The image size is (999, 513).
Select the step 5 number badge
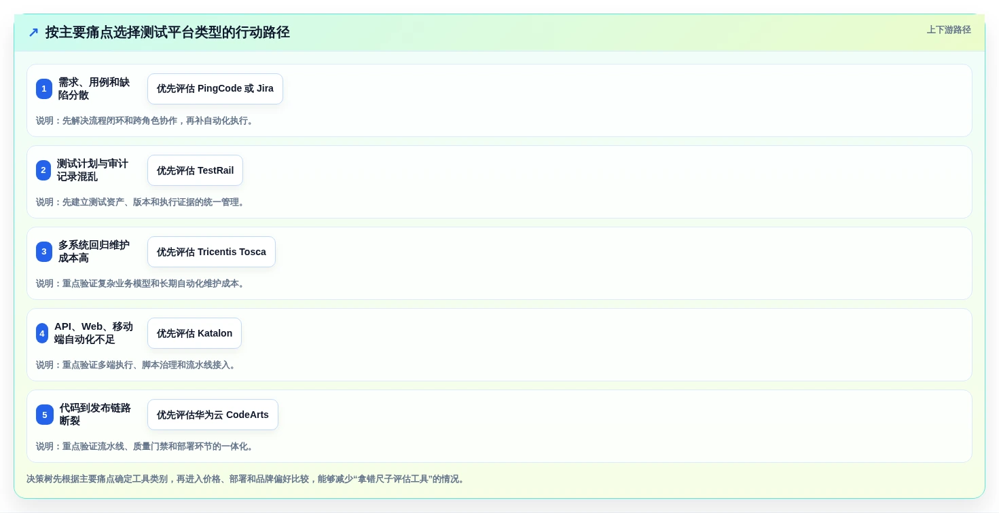pyautogui.click(x=45, y=415)
